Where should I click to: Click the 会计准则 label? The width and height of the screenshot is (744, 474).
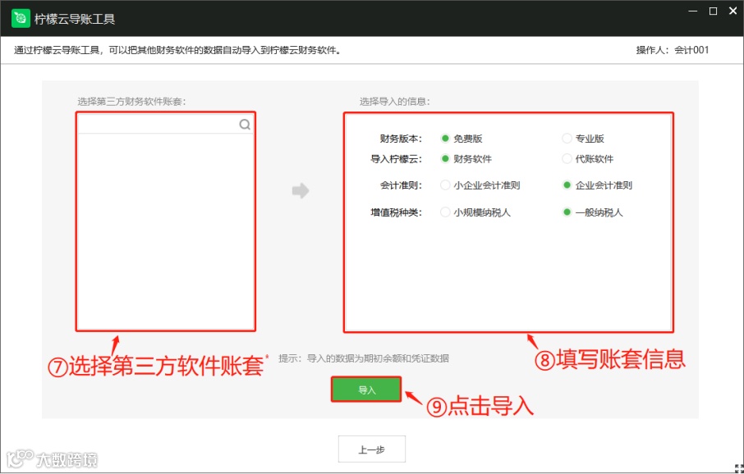coord(401,185)
